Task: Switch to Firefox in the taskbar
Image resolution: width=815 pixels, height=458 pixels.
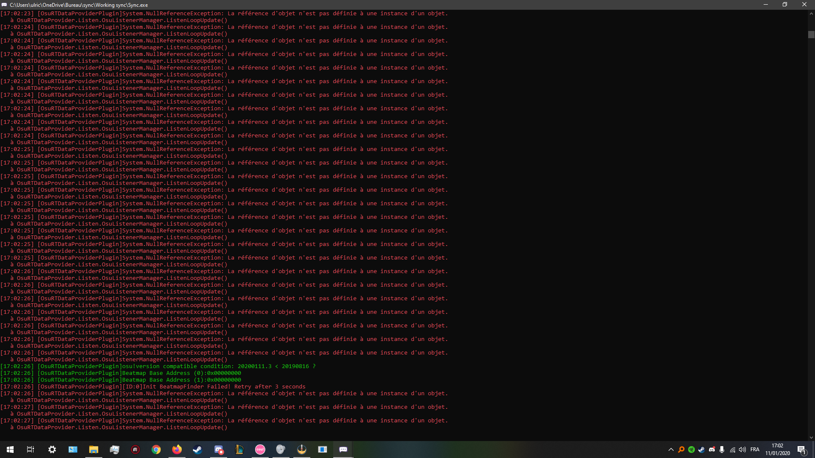Action: (177, 450)
